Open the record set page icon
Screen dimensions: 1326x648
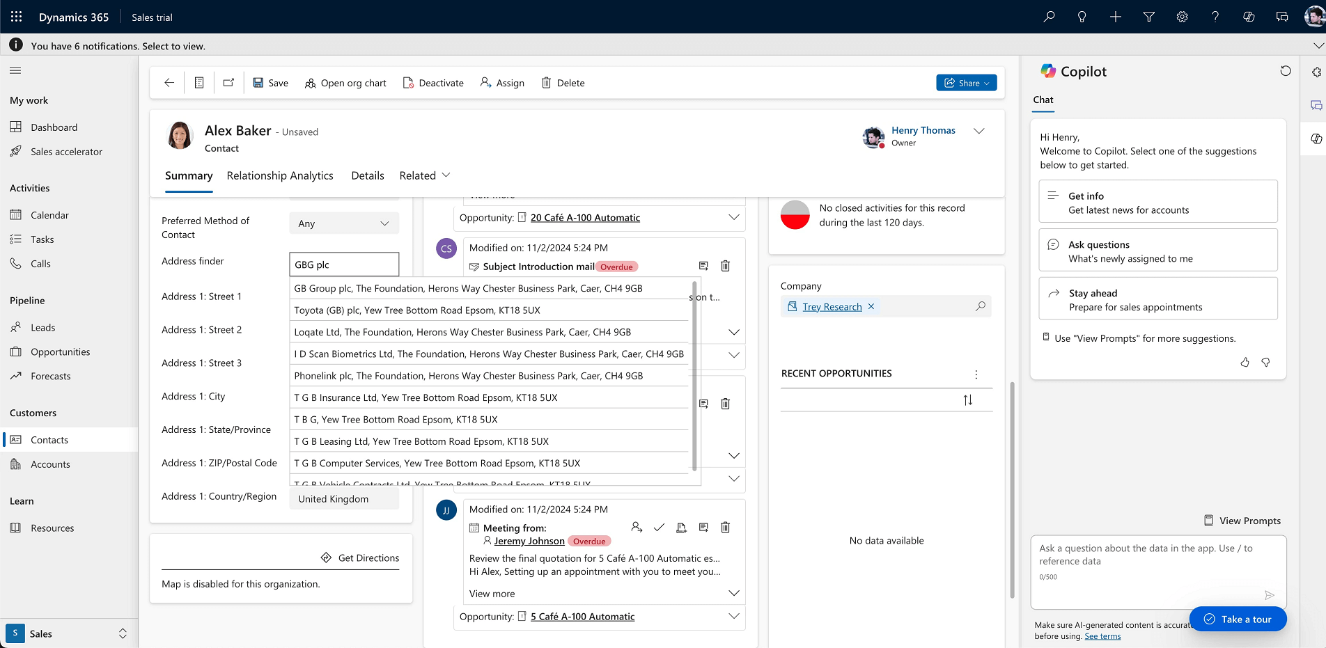click(199, 83)
